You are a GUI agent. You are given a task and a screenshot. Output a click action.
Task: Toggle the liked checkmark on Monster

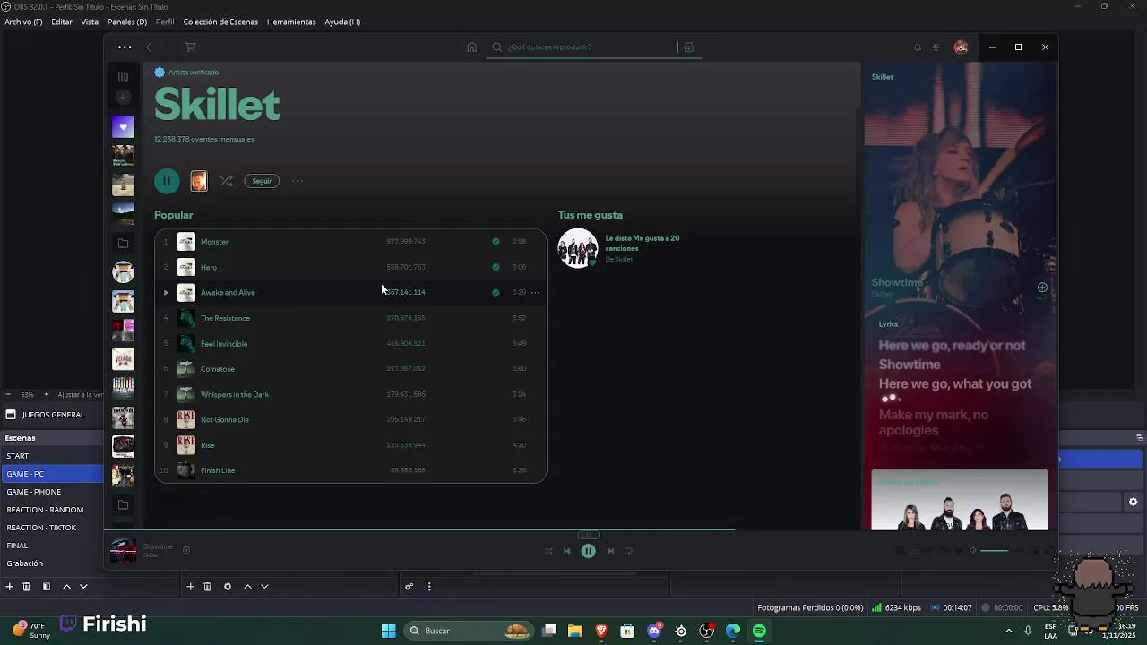click(496, 241)
